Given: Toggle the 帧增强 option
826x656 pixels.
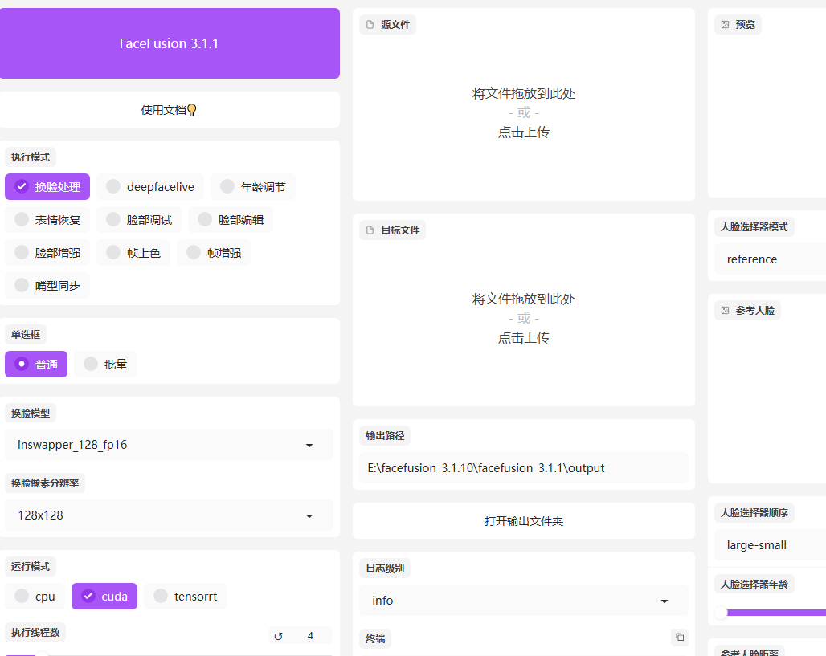Looking at the screenshot, I should pos(214,253).
